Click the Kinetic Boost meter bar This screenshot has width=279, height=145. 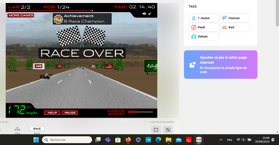(x=140, y=112)
